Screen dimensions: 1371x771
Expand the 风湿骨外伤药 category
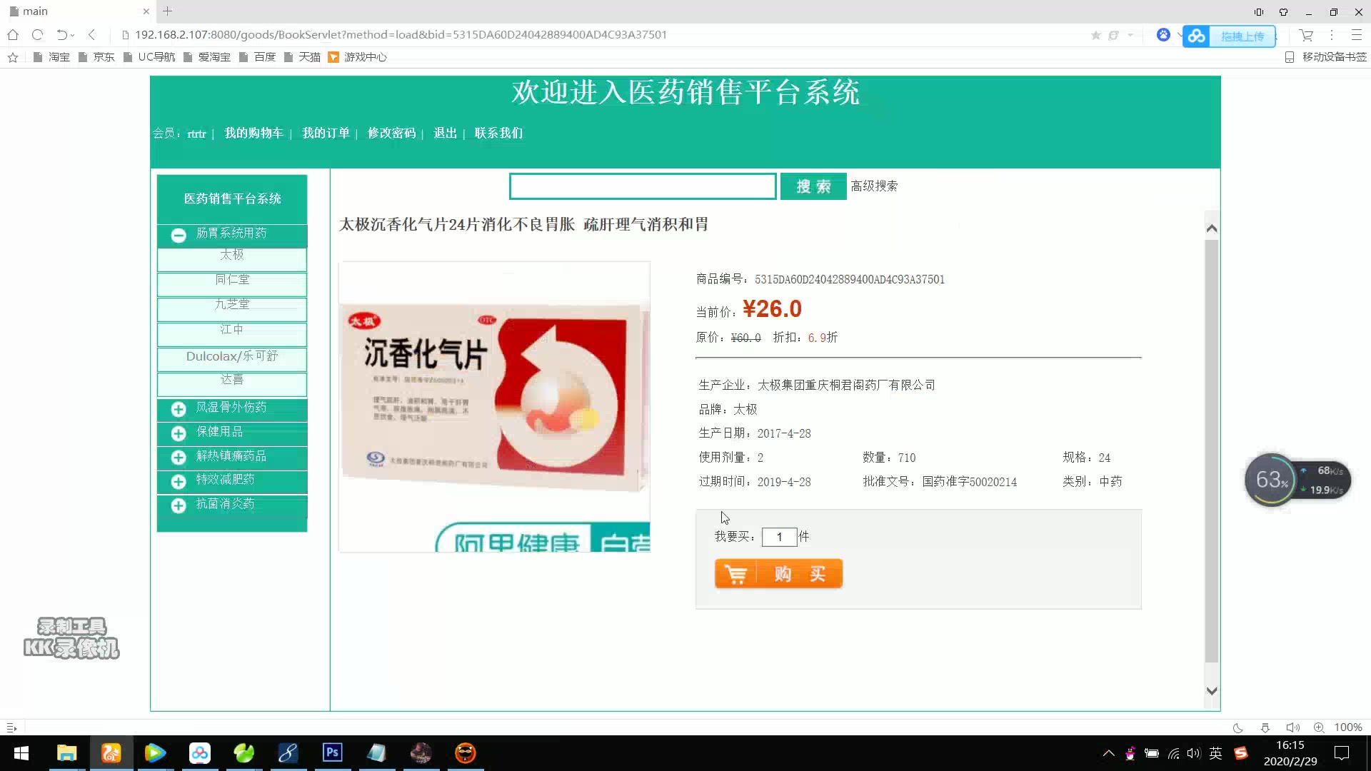(x=179, y=409)
